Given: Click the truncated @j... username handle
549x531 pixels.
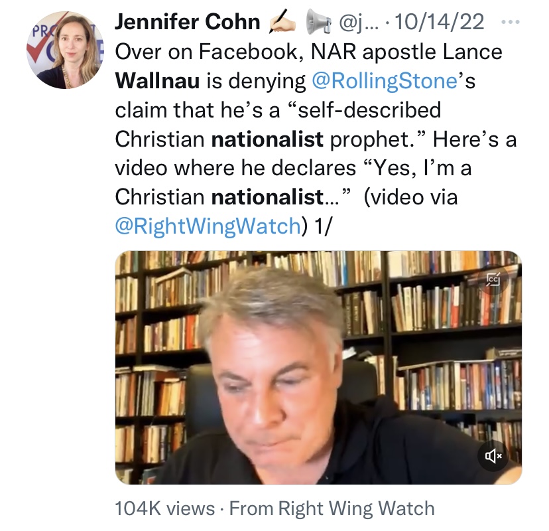Looking at the screenshot, I should (x=359, y=23).
